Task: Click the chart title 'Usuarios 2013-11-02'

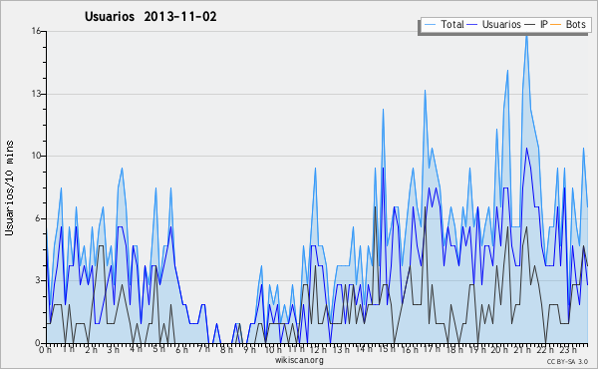Action: [x=150, y=16]
